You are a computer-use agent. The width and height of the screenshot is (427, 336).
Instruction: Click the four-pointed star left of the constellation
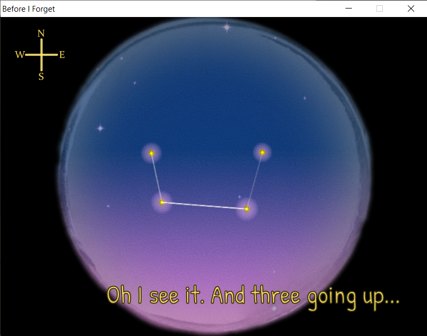[x=100, y=128]
